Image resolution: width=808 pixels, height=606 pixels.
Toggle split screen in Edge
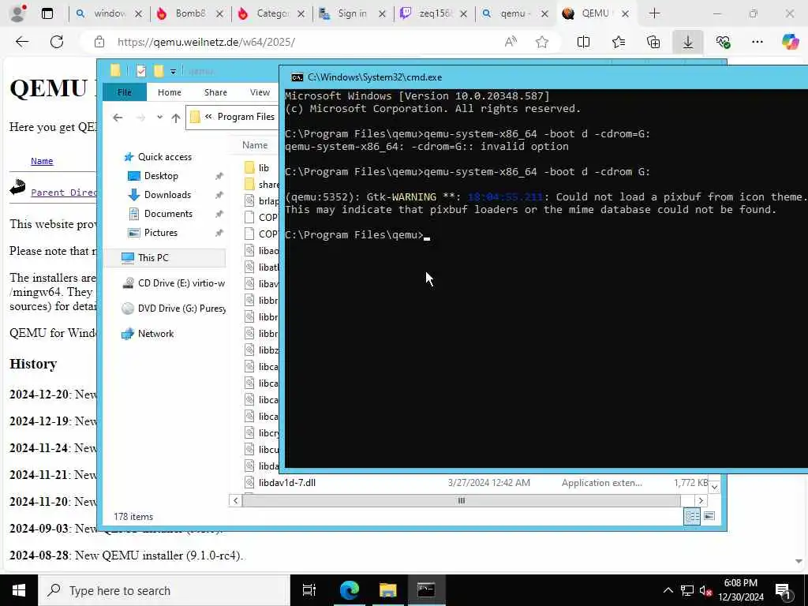583,43
